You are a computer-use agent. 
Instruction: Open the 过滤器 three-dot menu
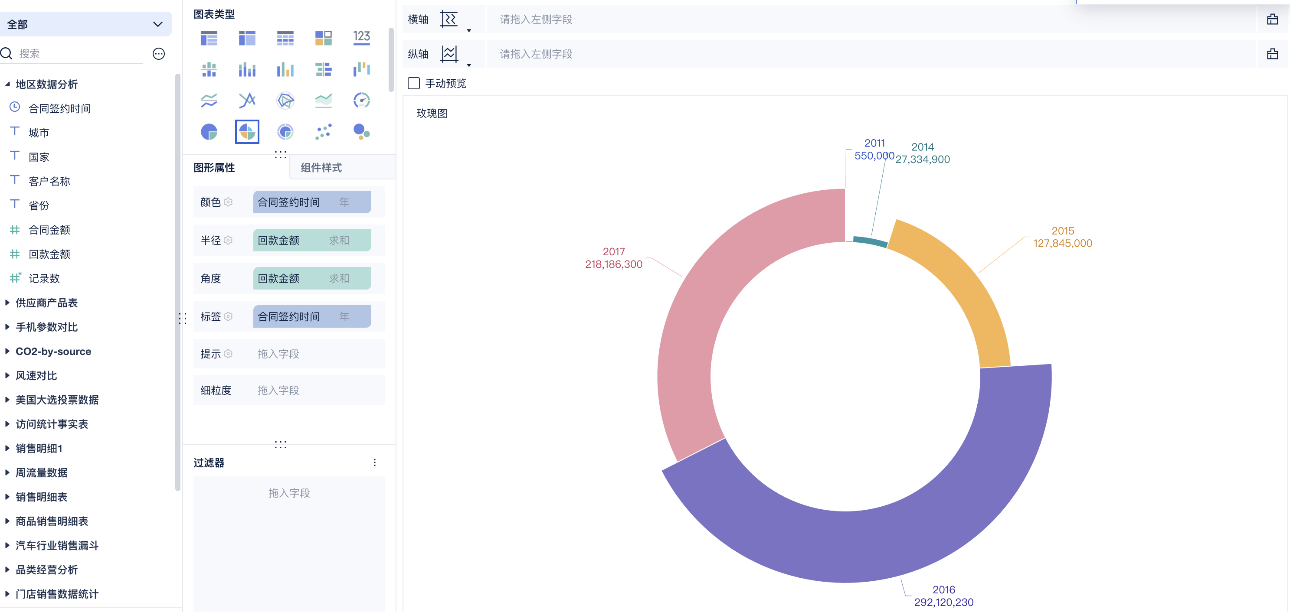[x=374, y=462]
